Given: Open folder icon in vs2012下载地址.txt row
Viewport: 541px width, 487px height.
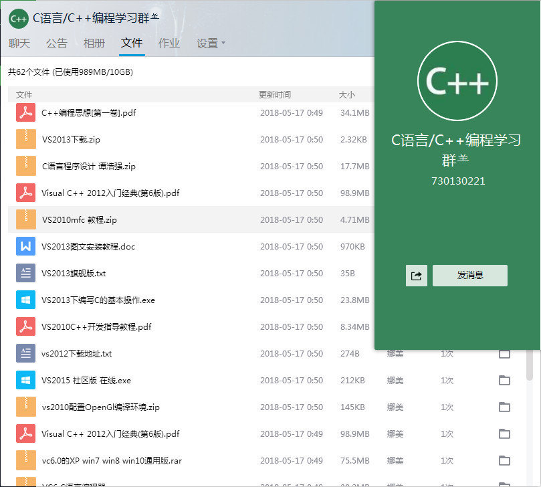Looking at the screenshot, I should 504,353.
